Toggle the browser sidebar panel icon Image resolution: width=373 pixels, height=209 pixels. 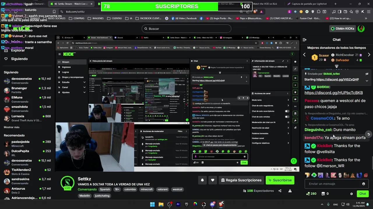pos(339,12)
